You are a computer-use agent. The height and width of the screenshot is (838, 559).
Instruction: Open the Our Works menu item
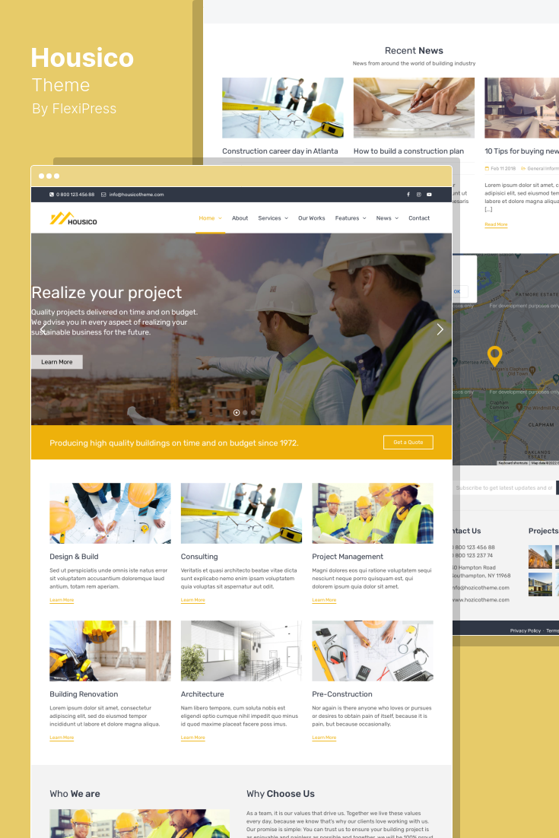click(312, 218)
